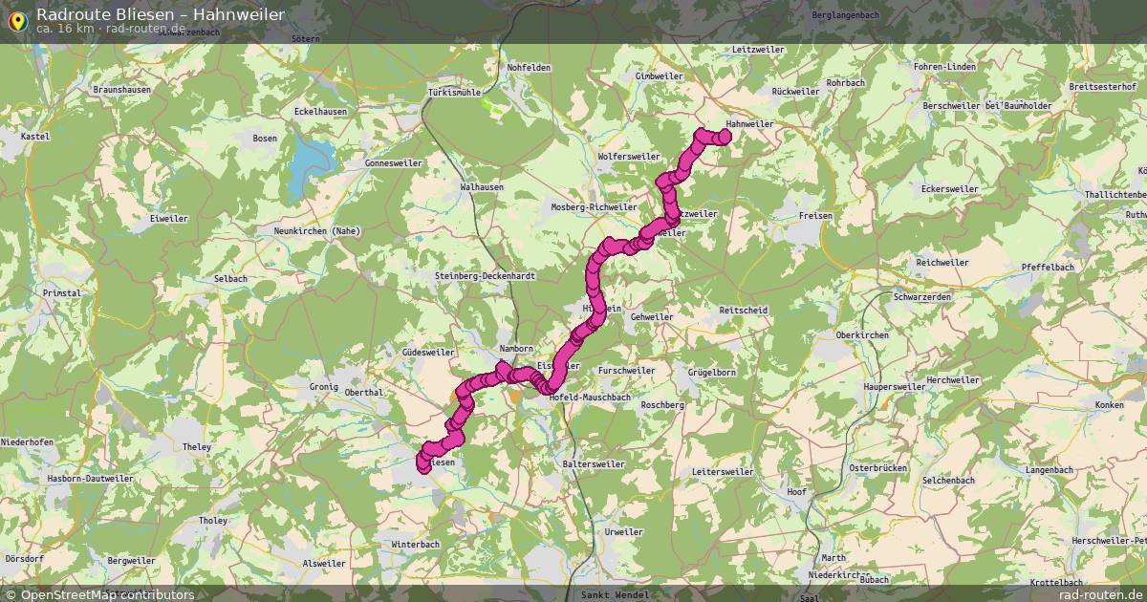Click the Oberthal town label

coord(363,392)
